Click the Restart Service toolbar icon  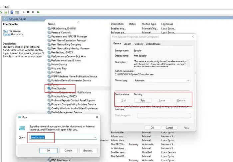pyautogui.click(x=38, y=12)
